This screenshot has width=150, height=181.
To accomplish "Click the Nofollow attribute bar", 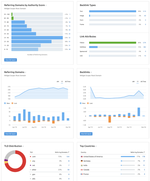I will pos(93,47).
